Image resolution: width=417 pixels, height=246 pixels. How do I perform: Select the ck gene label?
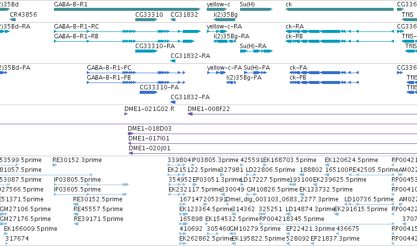pos(289,4)
